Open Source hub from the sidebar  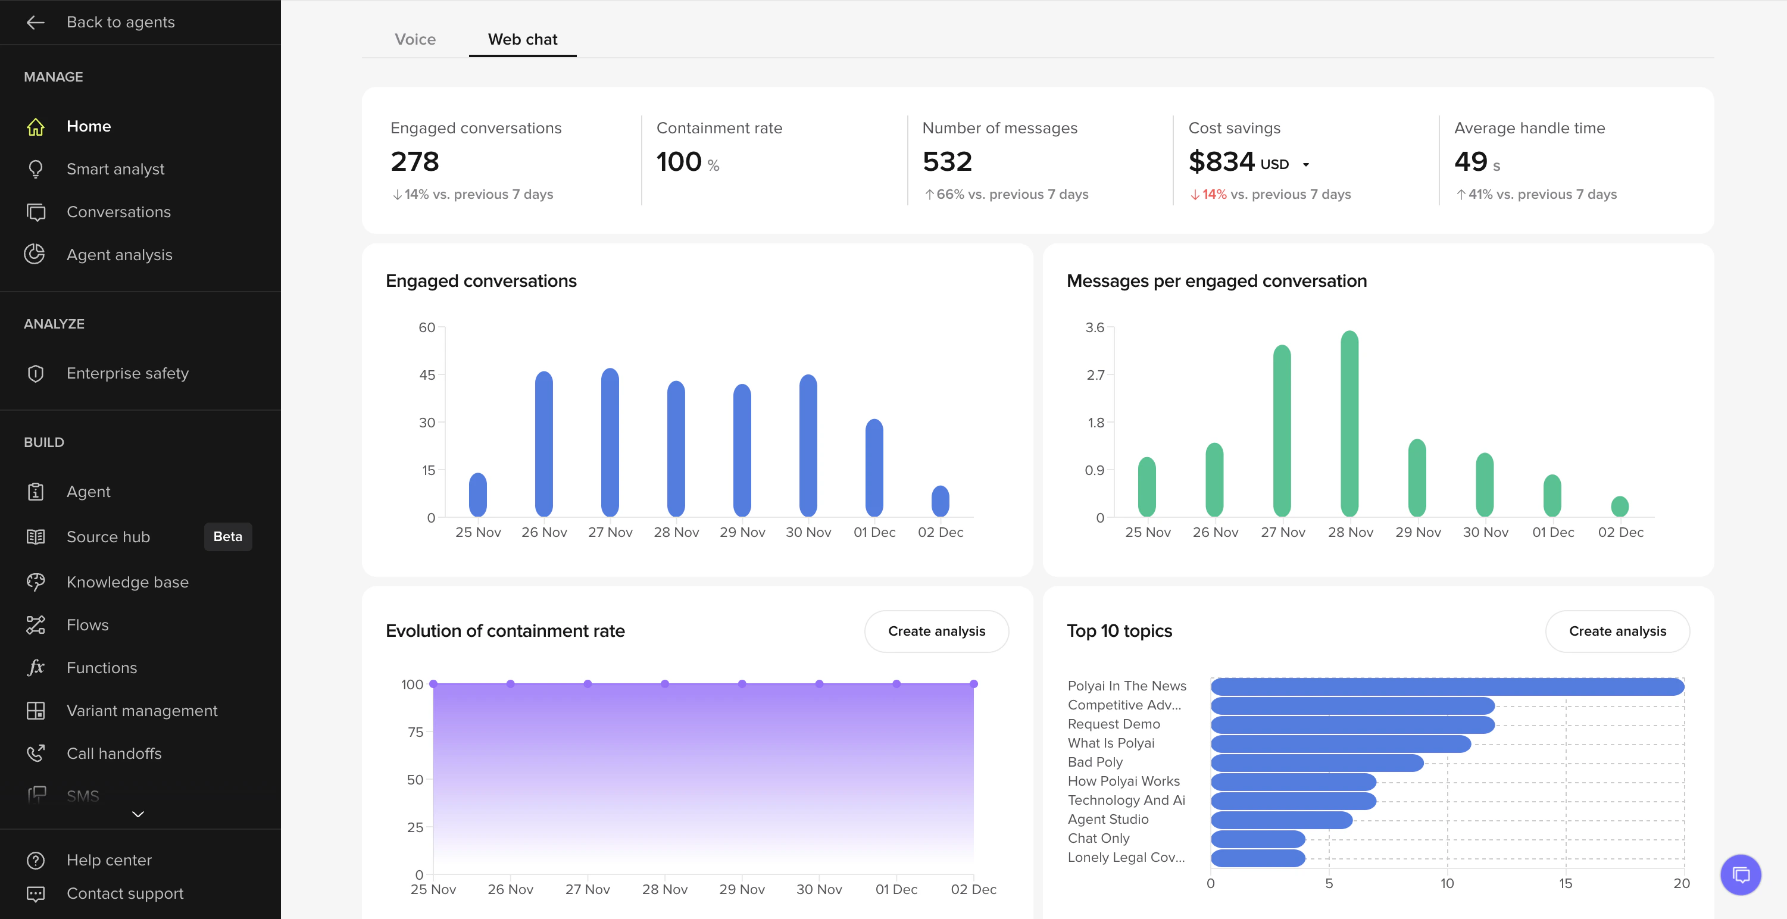pos(35,536)
